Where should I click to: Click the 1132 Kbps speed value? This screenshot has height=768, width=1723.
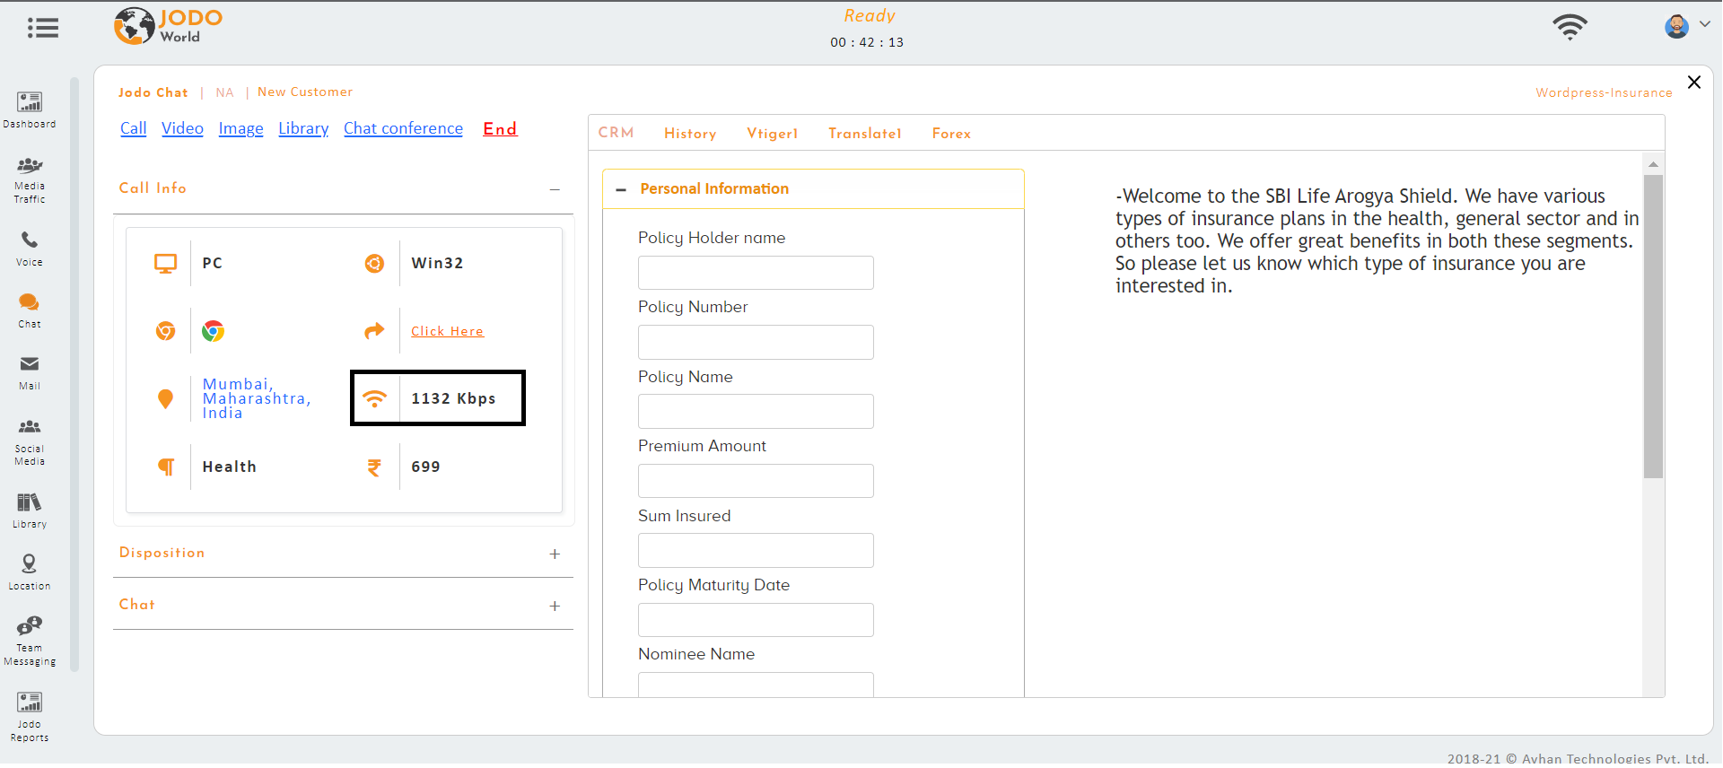[453, 398]
